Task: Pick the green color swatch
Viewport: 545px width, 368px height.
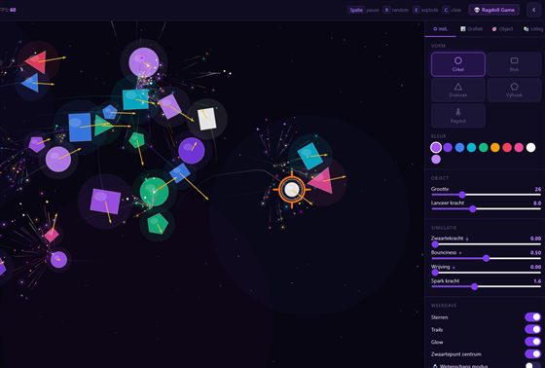Action: (x=483, y=147)
